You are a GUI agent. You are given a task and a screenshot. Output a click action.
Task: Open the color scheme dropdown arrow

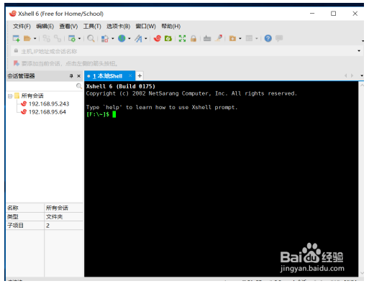pyautogui.click(x=113, y=38)
